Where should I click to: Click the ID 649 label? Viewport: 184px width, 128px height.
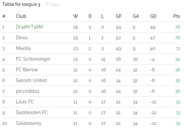[x=52, y=4]
